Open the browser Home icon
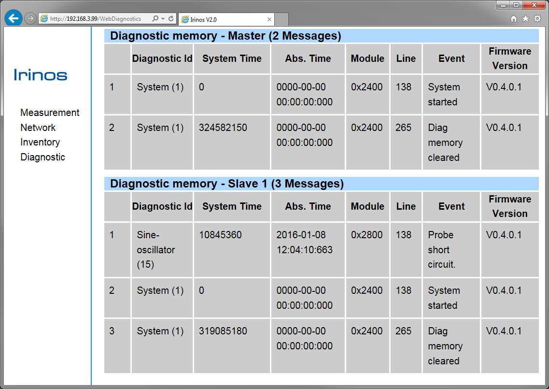Viewport: 549px width, 389px height. point(513,18)
